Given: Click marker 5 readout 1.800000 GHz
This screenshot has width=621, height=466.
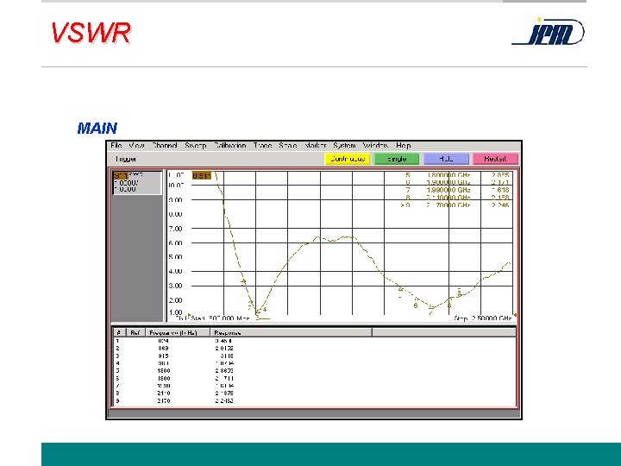Looking at the screenshot, I should pos(448,174).
